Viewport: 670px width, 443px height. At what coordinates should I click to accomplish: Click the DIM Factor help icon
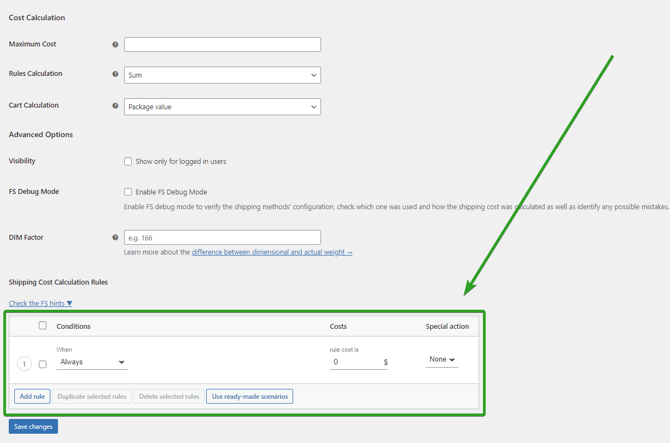(x=115, y=238)
